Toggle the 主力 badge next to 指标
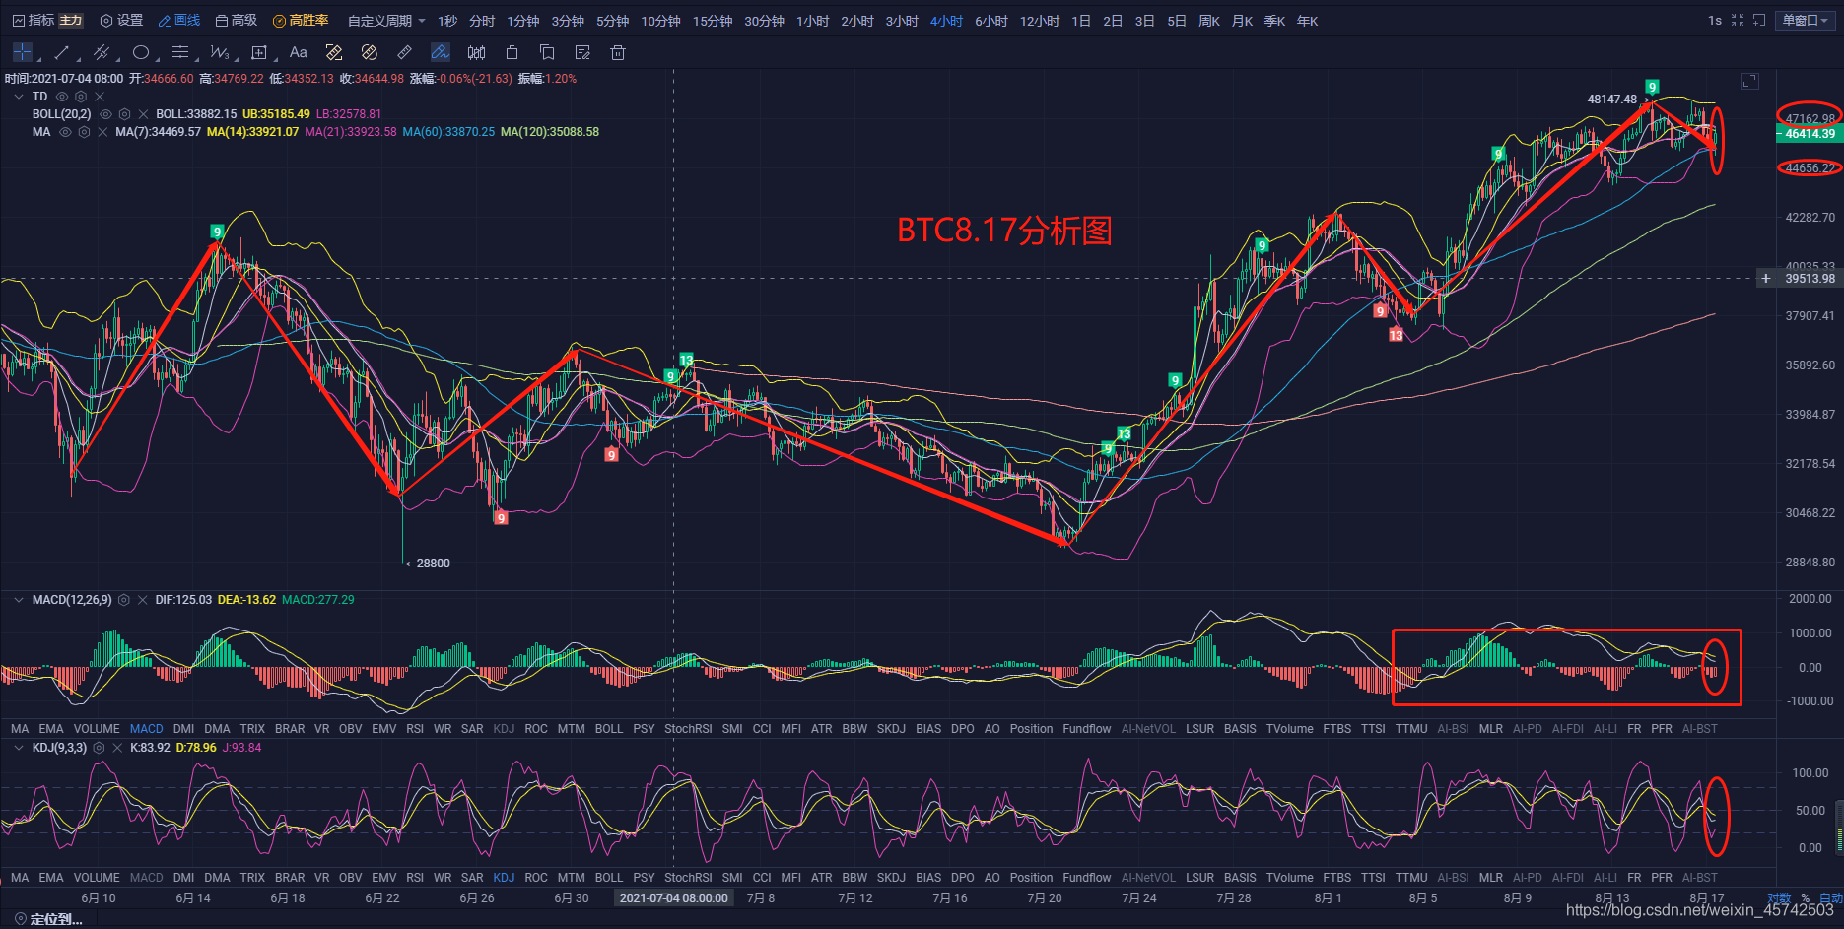The image size is (1844, 929). (x=71, y=20)
